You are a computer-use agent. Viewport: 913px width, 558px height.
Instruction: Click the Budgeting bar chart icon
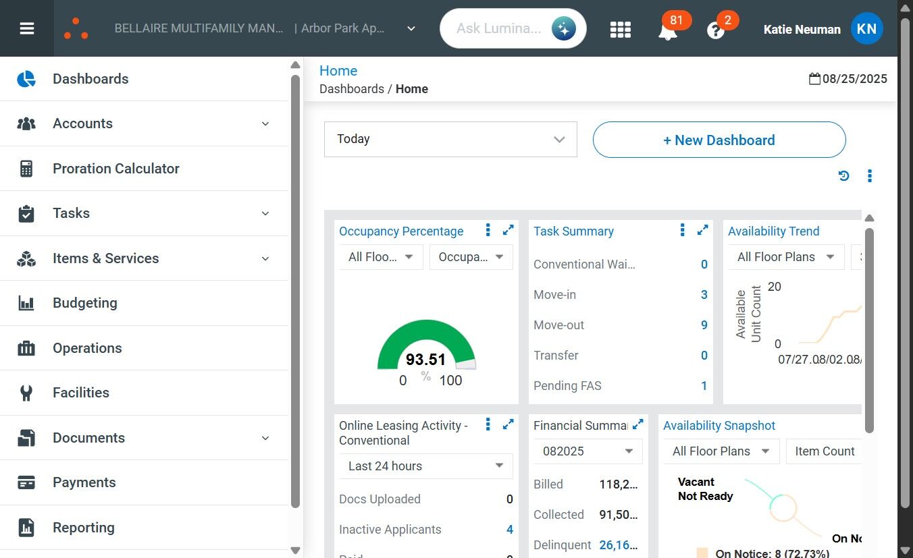coord(26,303)
